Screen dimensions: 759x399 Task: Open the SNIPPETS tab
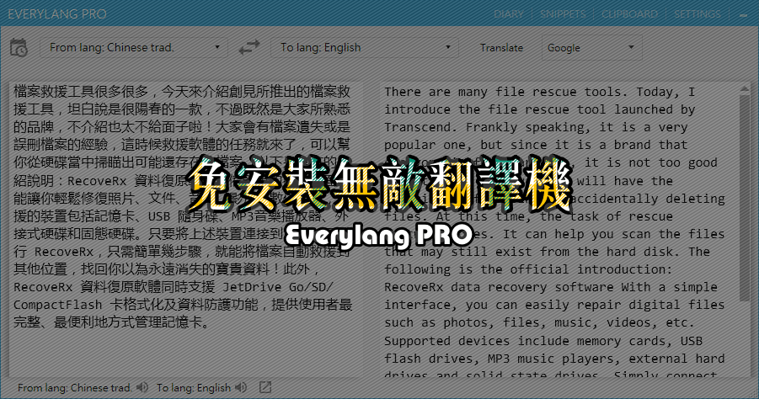[563, 14]
